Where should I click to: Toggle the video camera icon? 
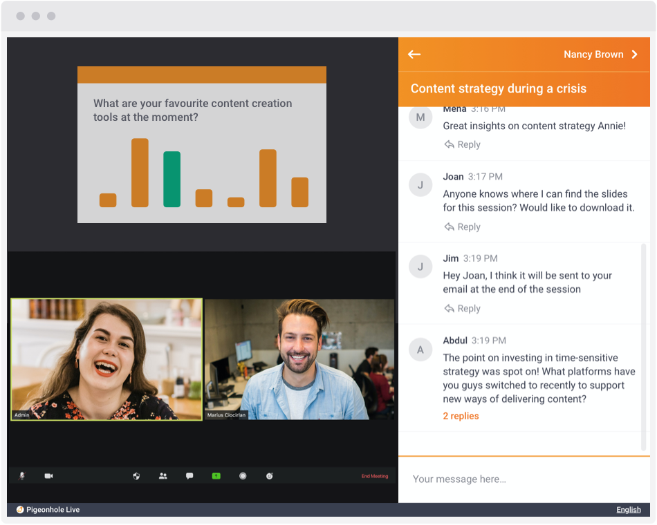point(48,475)
